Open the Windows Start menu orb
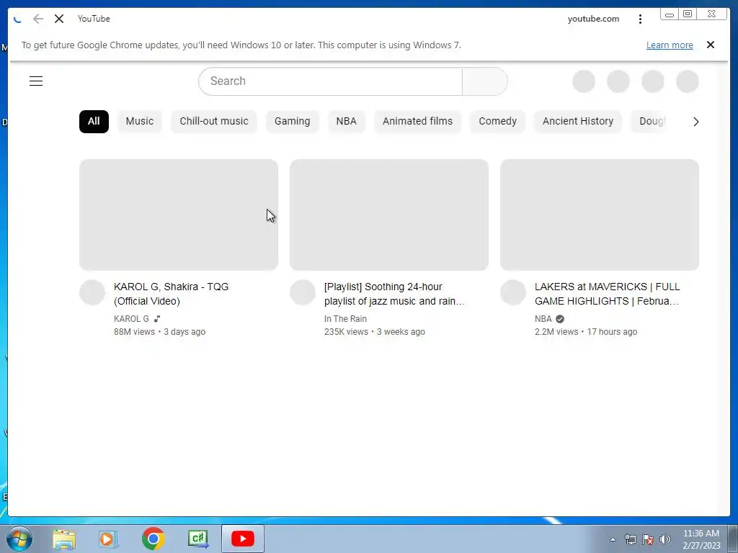This screenshot has width=738, height=553. pos(19,539)
